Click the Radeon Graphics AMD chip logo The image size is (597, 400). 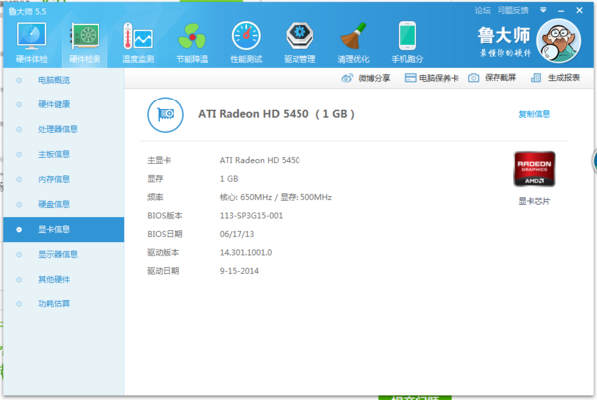(534, 169)
